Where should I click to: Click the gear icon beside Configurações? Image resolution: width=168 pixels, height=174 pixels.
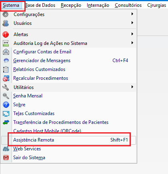pos(6,14)
